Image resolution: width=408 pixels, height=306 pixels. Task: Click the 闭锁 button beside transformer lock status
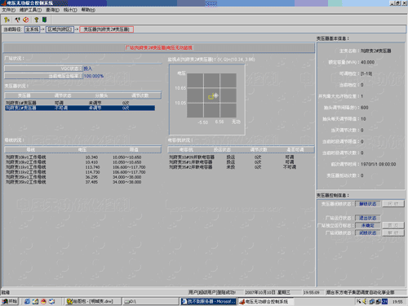coord(393,204)
